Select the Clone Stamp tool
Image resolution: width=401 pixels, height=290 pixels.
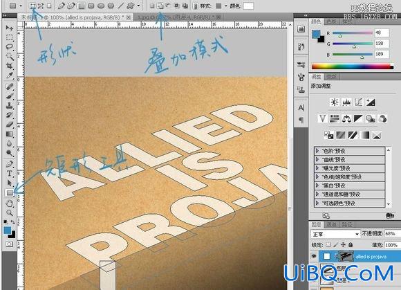point(10,105)
